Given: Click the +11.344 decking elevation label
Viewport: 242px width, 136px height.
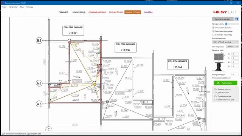Looking at the screenshot, I should click(178, 65).
